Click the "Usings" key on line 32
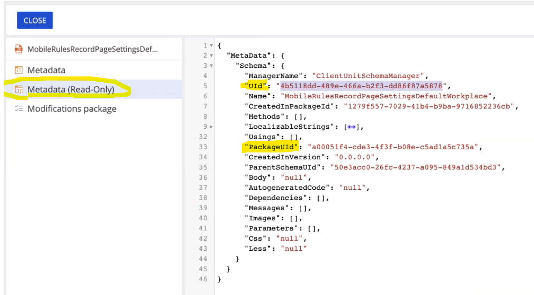 (262, 137)
